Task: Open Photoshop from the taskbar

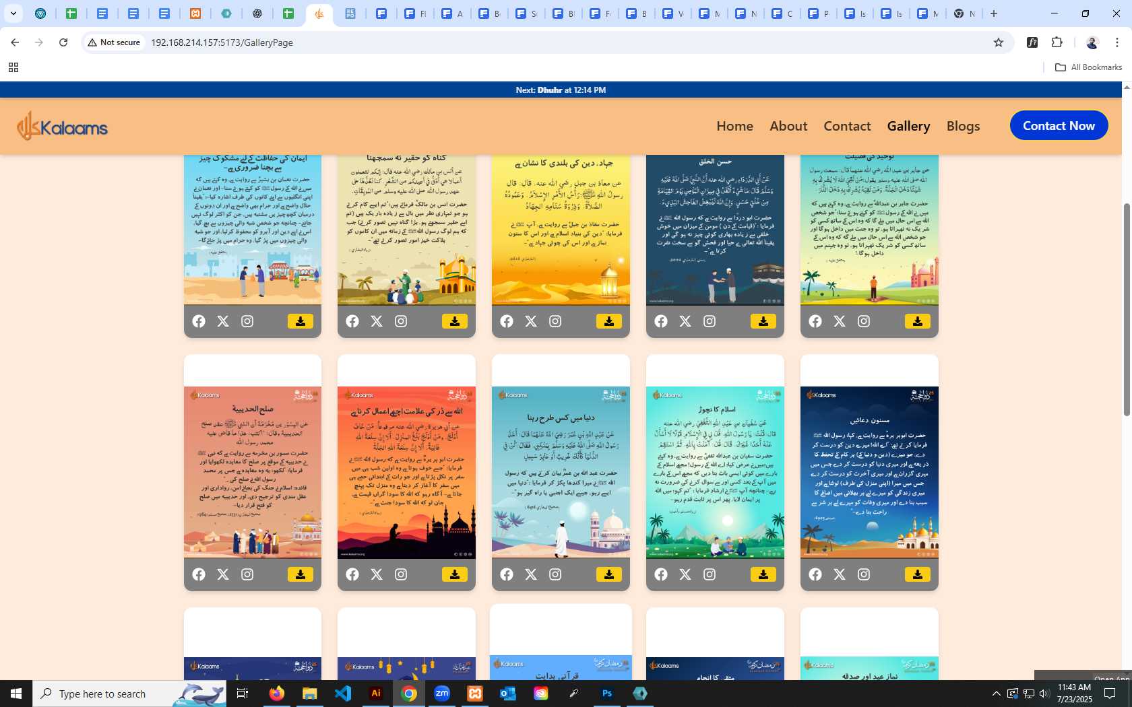Action: tap(607, 694)
